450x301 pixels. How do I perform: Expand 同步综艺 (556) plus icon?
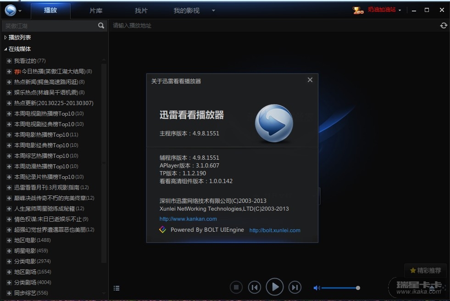pyautogui.click(x=9, y=293)
